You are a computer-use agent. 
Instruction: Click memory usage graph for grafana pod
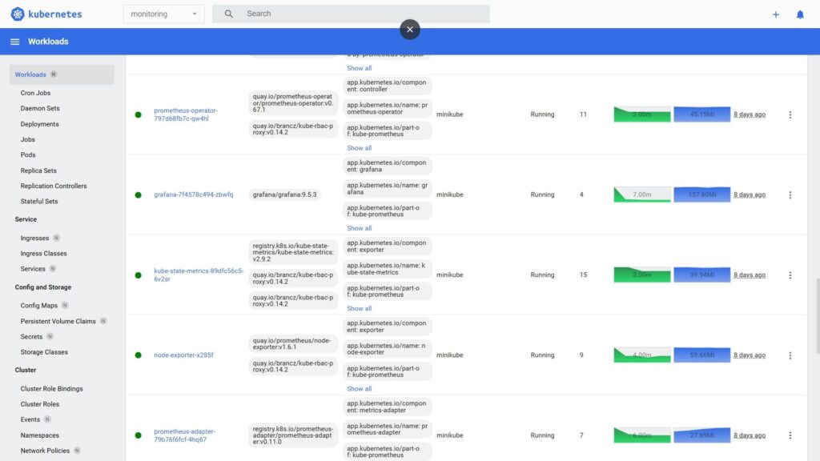pyautogui.click(x=701, y=194)
